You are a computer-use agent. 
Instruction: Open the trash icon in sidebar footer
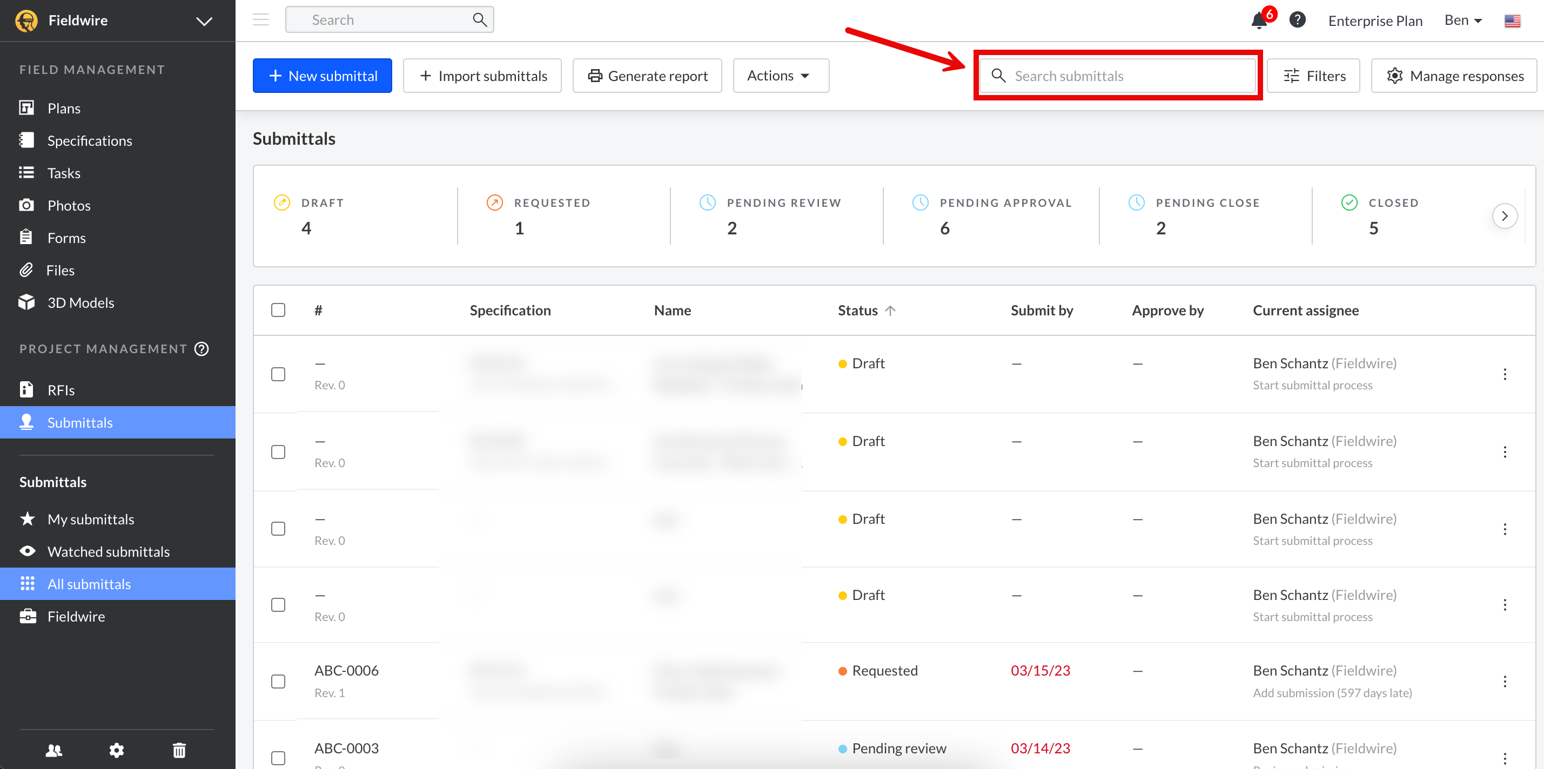tap(179, 750)
